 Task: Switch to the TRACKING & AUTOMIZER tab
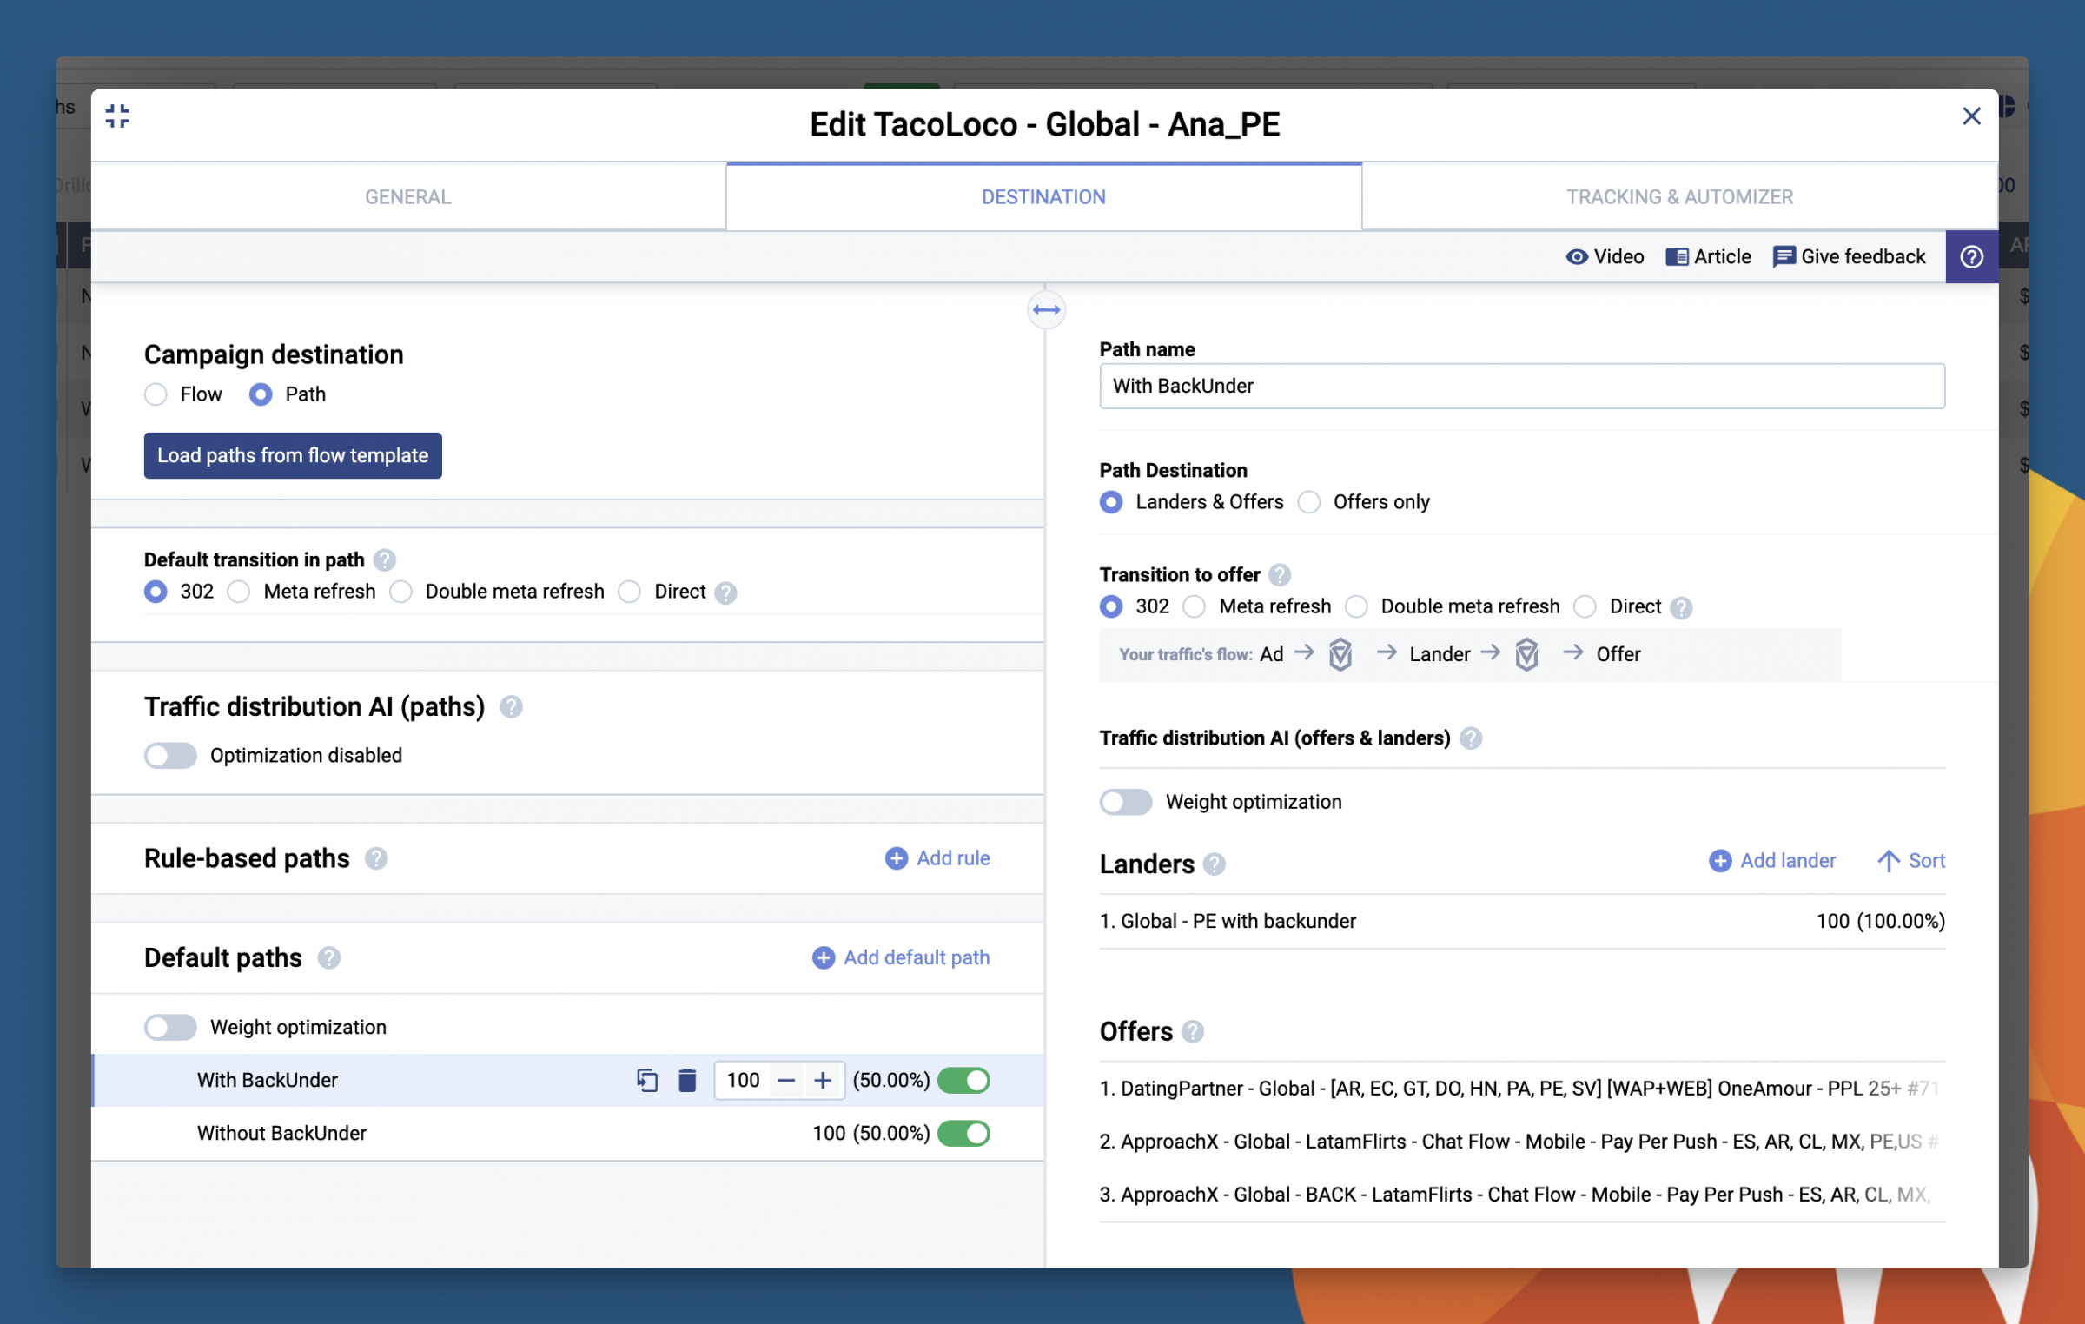click(x=1679, y=197)
